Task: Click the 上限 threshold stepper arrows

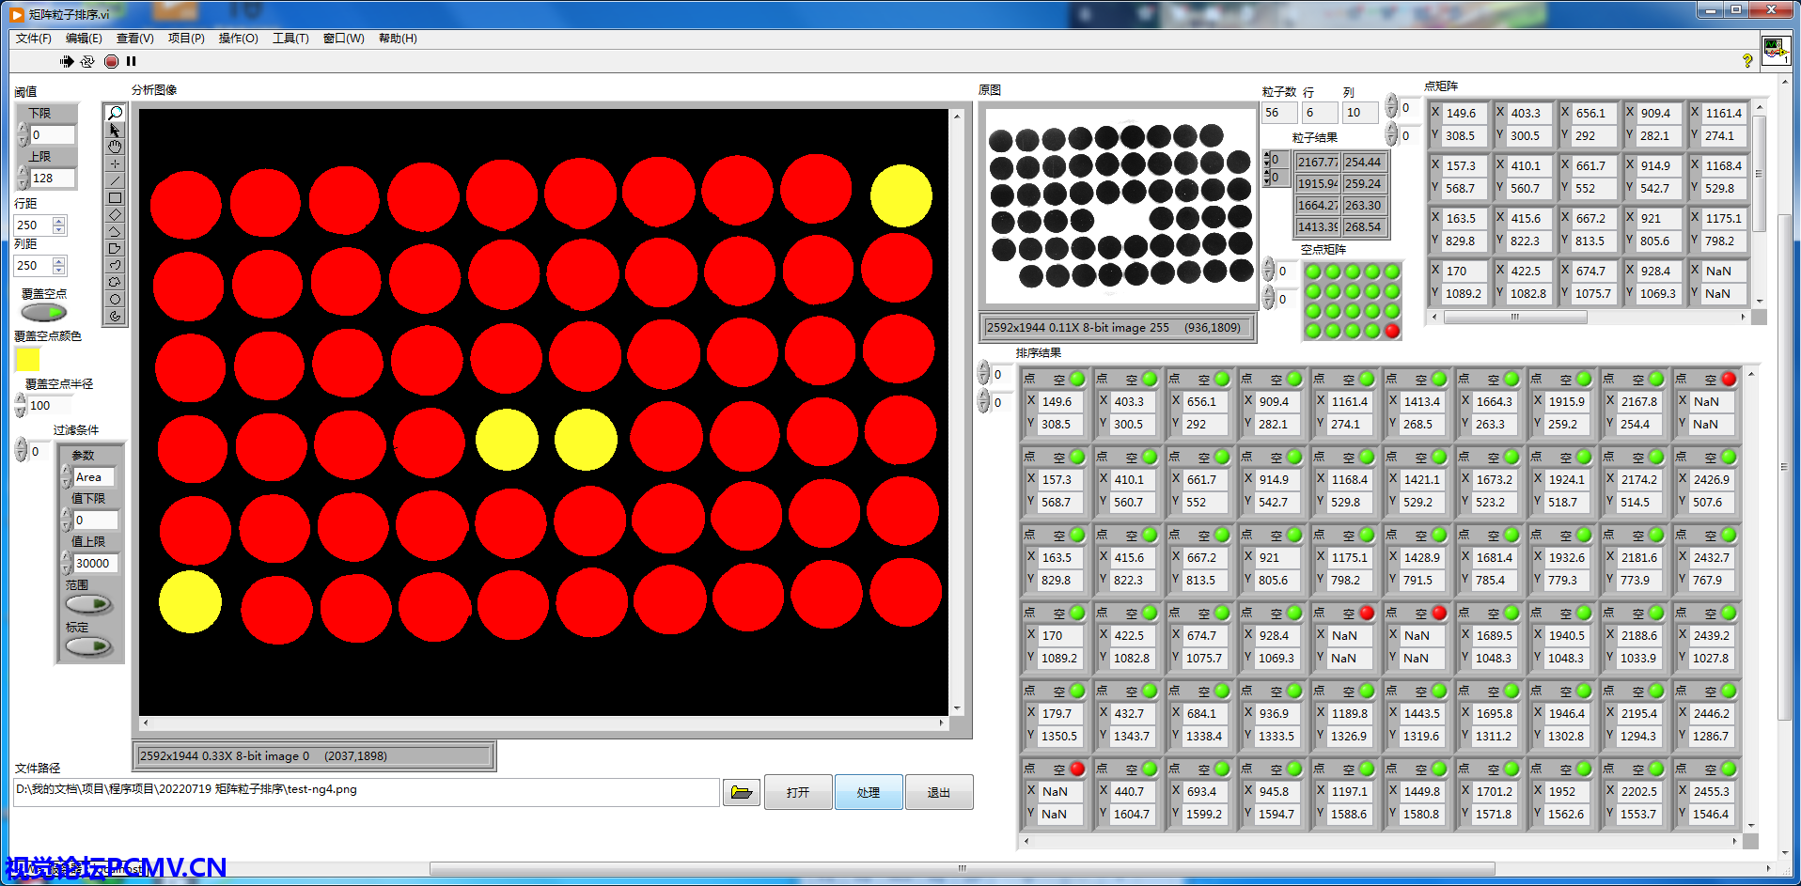Action: pyautogui.click(x=23, y=178)
